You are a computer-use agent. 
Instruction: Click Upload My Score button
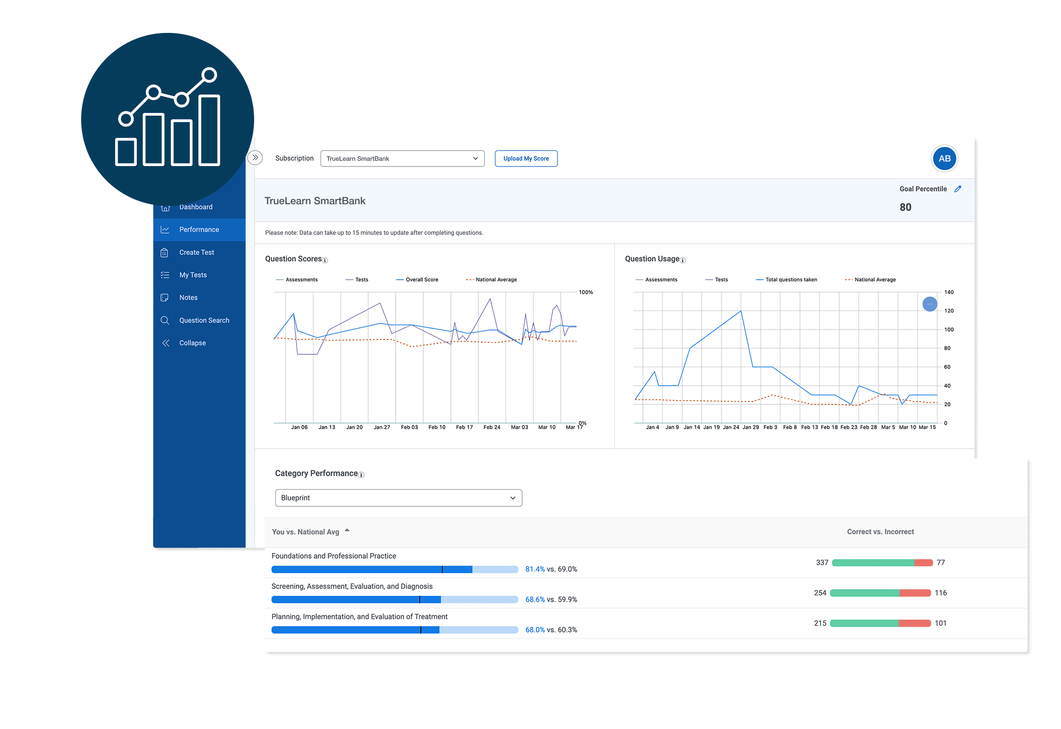coord(526,159)
